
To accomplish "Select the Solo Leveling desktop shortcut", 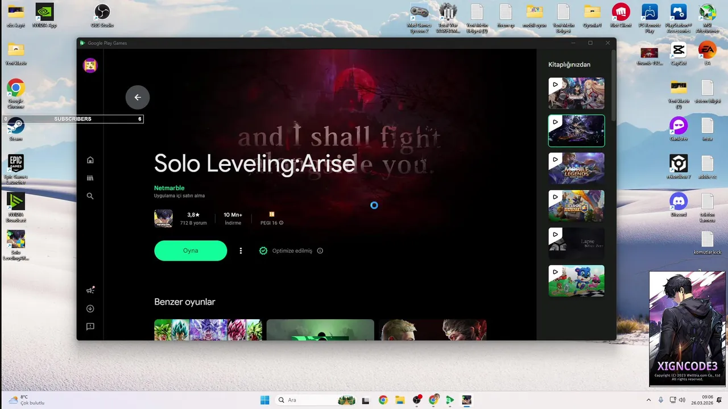I will coord(16,245).
